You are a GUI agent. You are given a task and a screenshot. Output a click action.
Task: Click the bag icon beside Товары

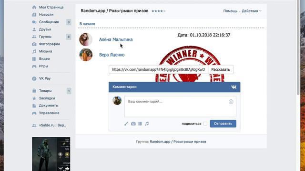click(34, 91)
